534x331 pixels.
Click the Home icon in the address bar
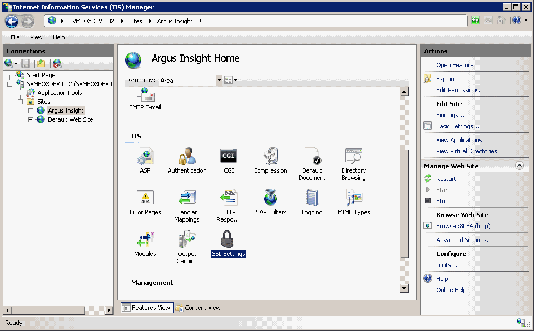[x=501, y=21]
